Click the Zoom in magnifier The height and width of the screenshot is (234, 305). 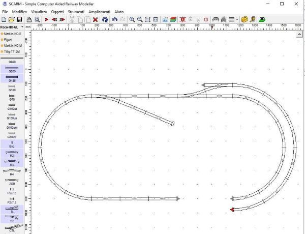(132, 19)
